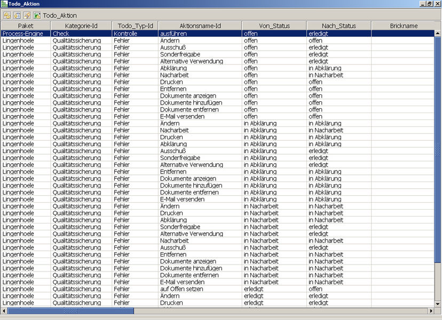Screen dimensions: 442x320
Task: Click the horizontal scrollbar left arrow
Action: [4, 311]
